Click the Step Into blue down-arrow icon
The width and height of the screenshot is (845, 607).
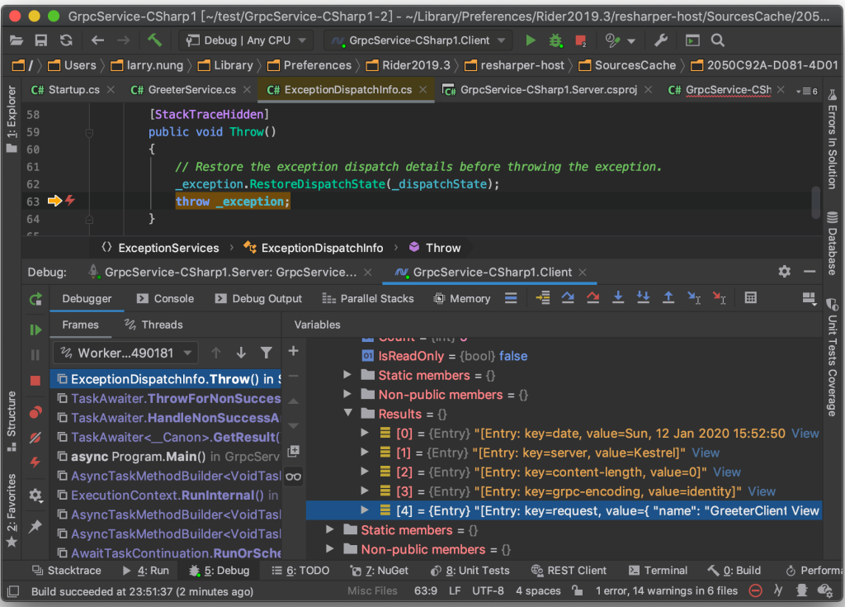tap(618, 298)
